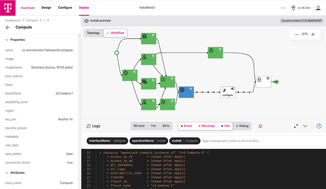Collapse the logs panel with chevron
Image resolution: width=326 pixels, height=189 pixels.
305,126
